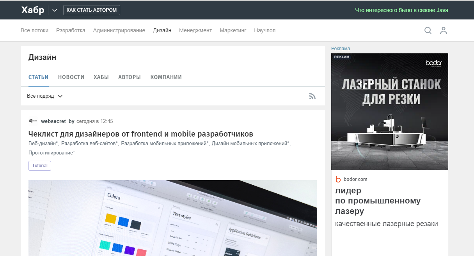Click the Tutorial label tag

click(x=40, y=166)
